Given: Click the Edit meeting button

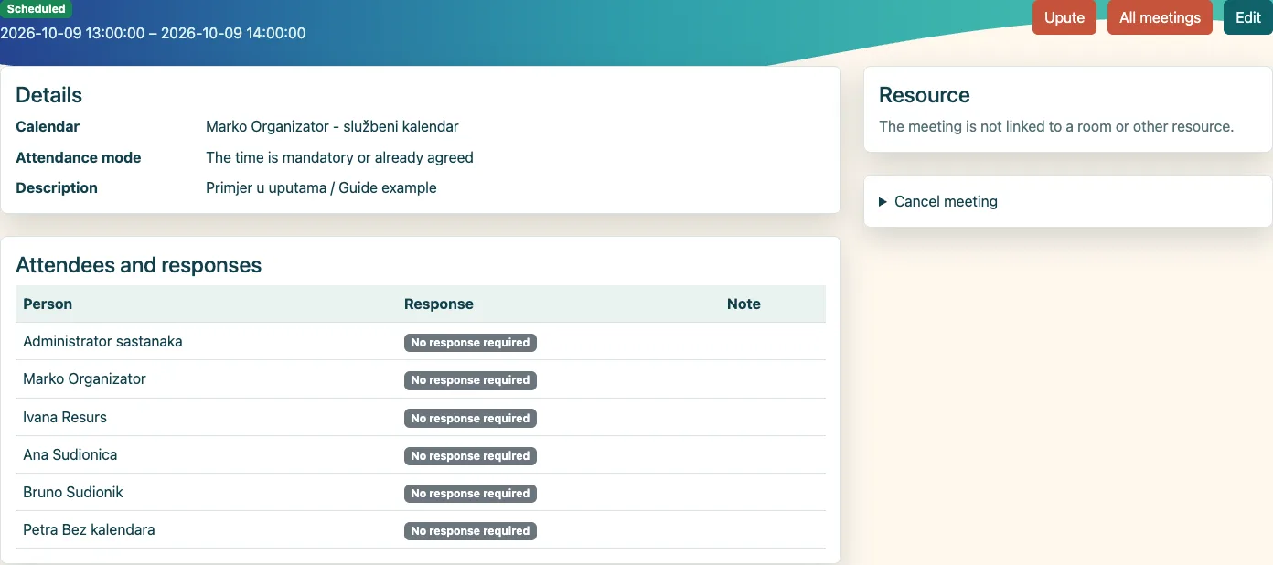Looking at the screenshot, I should point(1248,17).
